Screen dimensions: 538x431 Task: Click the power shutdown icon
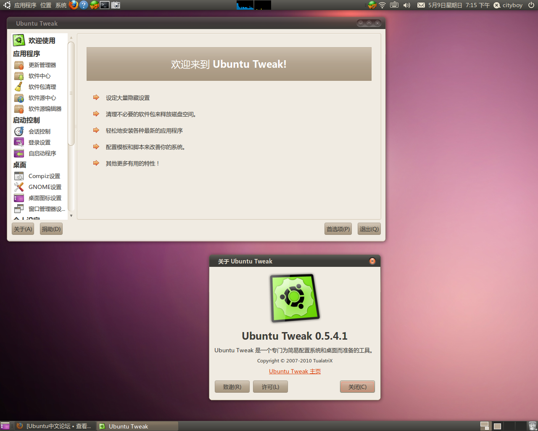point(531,5)
